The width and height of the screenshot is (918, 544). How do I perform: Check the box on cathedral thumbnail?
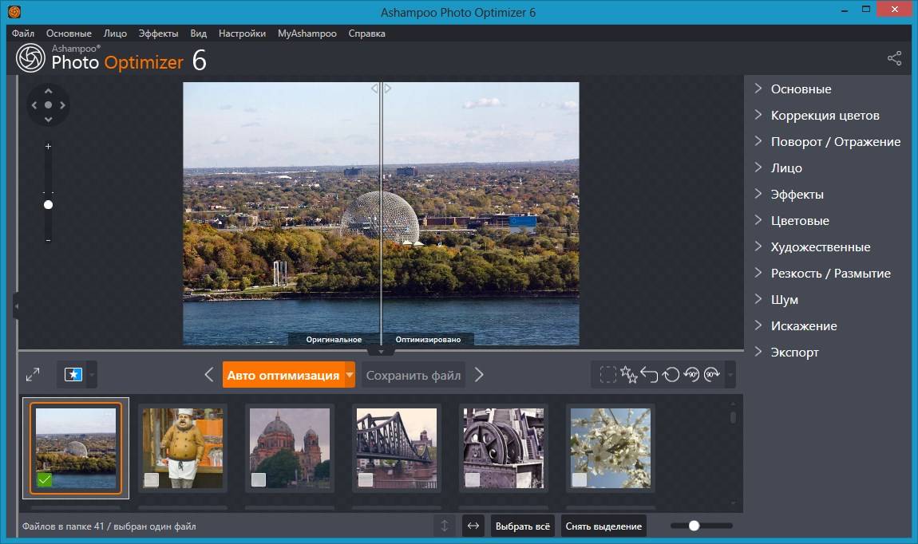(258, 479)
